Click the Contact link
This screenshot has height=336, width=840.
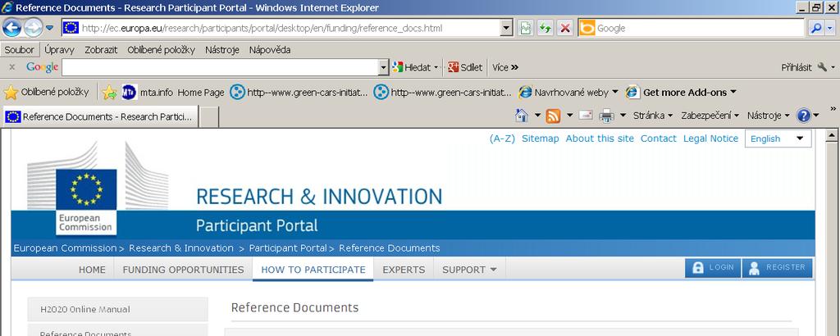click(x=659, y=138)
